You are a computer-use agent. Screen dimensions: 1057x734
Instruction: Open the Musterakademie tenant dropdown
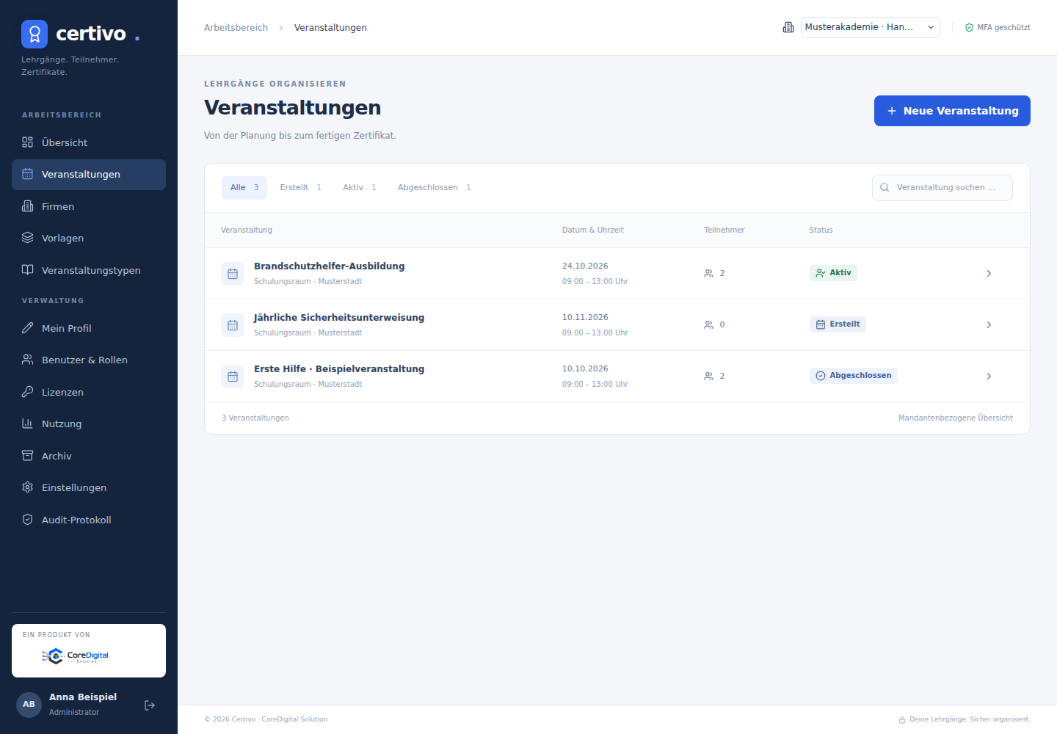(870, 27)
